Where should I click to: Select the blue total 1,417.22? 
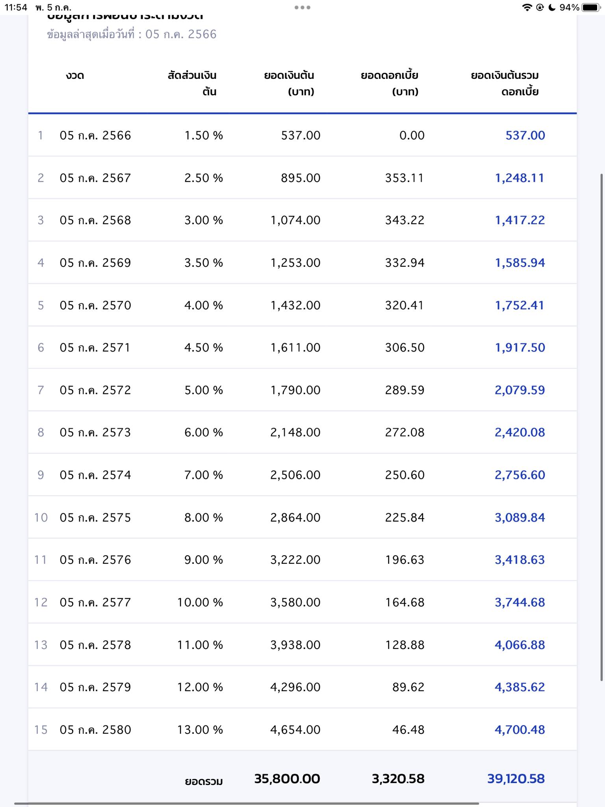coord(520,220)
